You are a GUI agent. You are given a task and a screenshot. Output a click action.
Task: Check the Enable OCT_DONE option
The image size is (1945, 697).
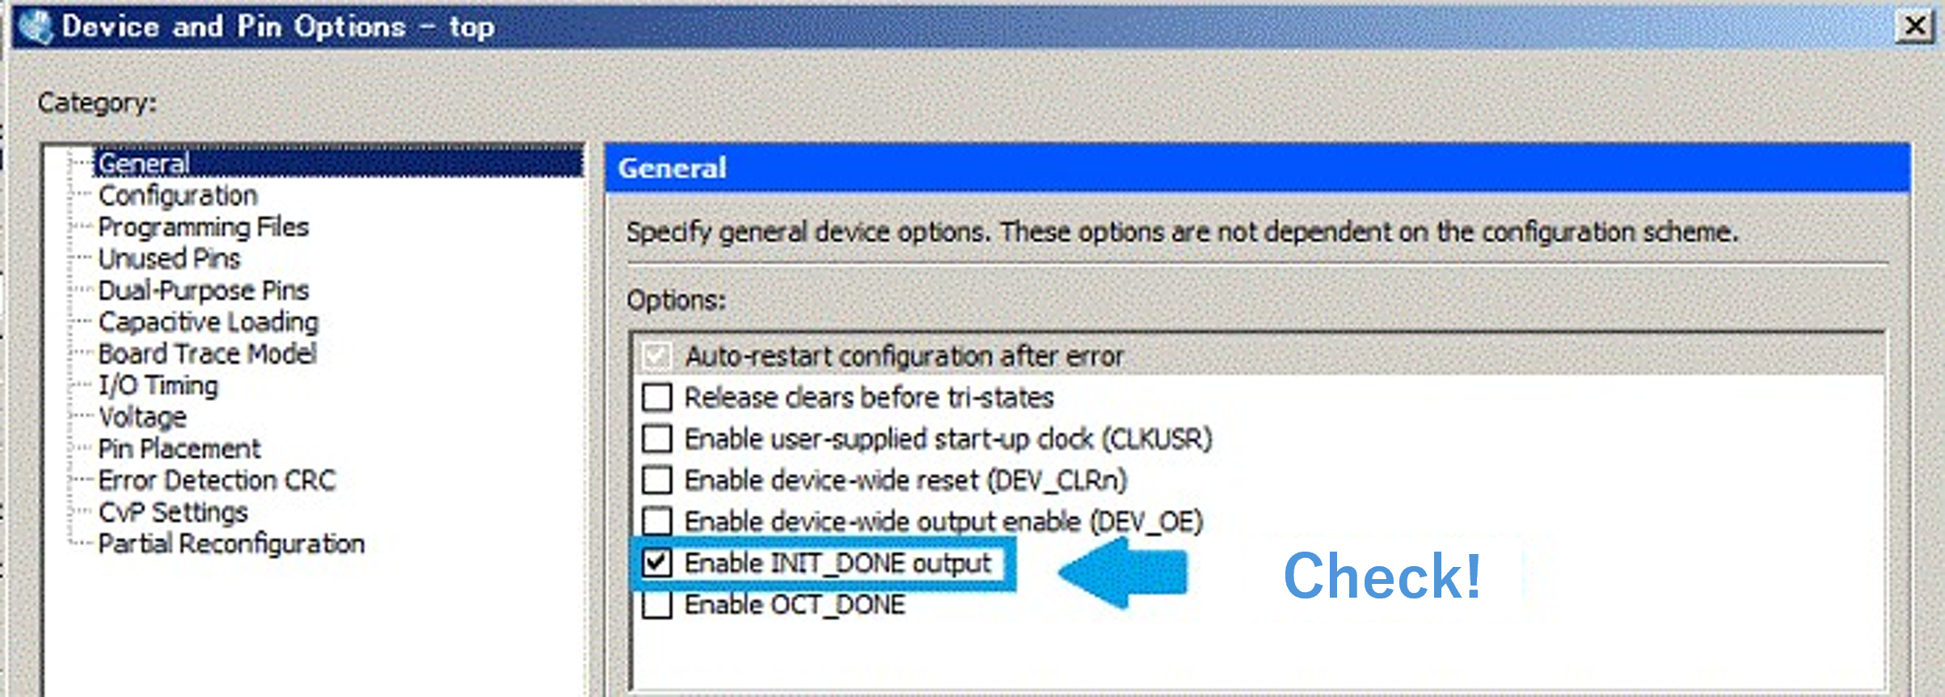coord(656,604)
